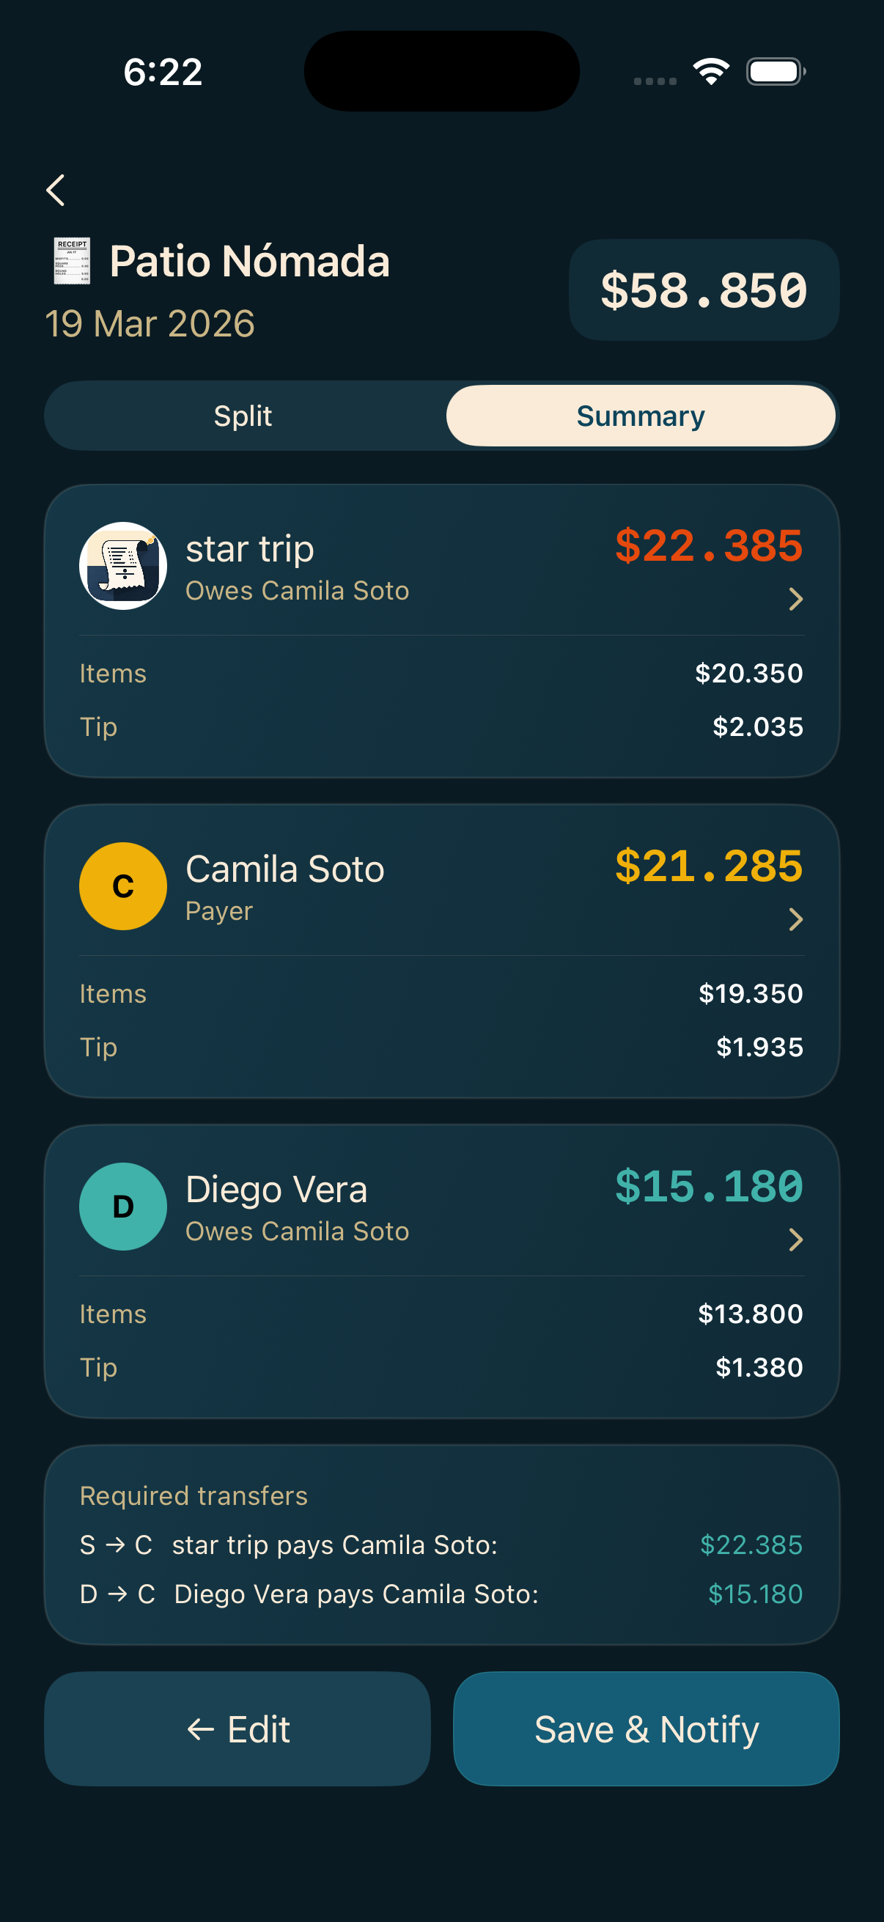884x1922 pixels.
Task: Tap Diego Vera's teal D avatar
Action: pyautogui.click(x=123, y=1206)
